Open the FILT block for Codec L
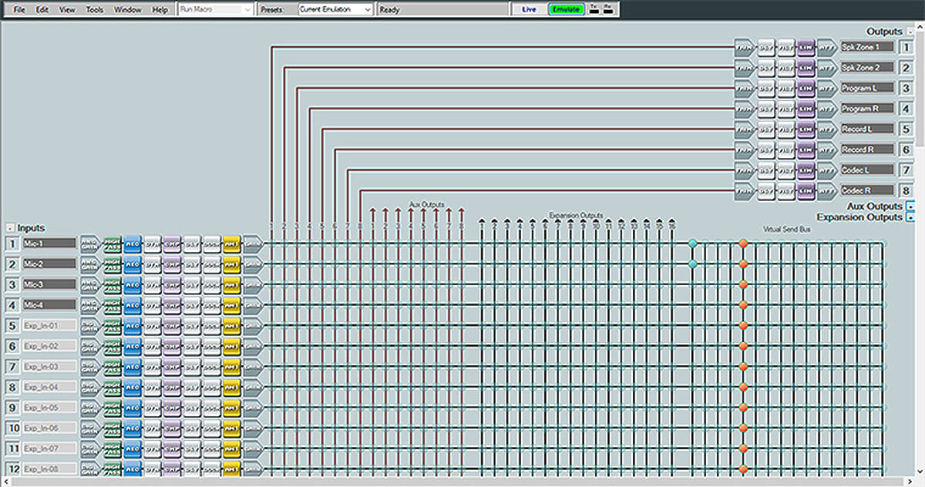The width and height of the screenshot is (925, 487). pyautogui.click(x=785, y=170)
